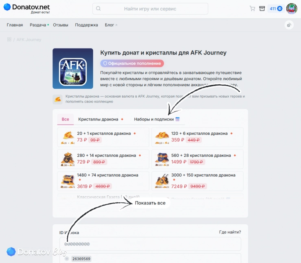Select the saved ID 26369569 radio button
The height and width of the screenshot is (263, 301).
pyautogui.click(x=67, y=259)
